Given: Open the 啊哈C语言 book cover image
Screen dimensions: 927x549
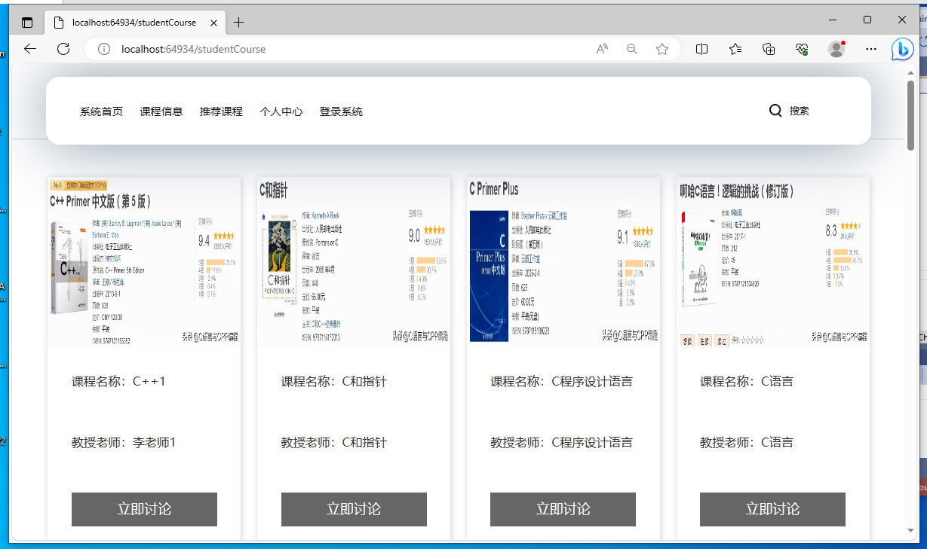Looking at the screenshot, I should (773, 261).
